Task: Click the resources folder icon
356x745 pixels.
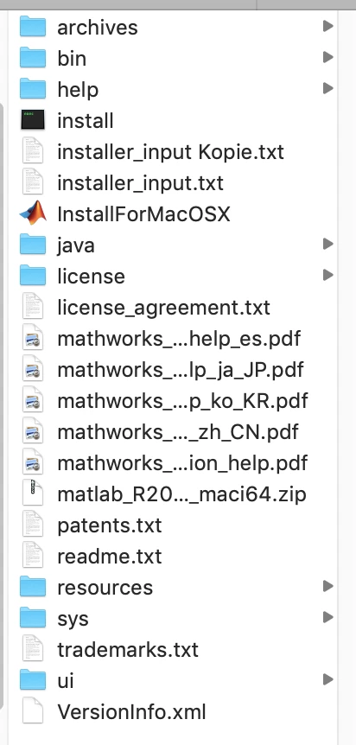Action: (x=33, y=587)
